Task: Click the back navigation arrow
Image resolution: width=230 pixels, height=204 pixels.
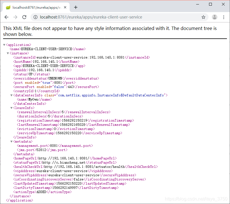Action: [x=6, y=17]
